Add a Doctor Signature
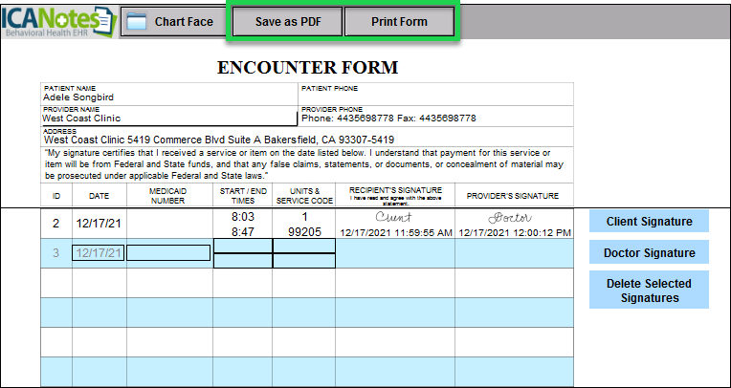 [649, 253]
